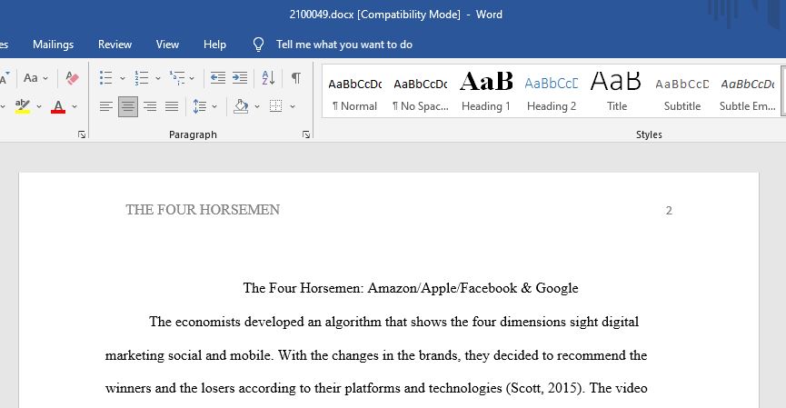Screen dimensions: 786x408
Task: Insert a bulleted list
Action: [x=105, y=77]
